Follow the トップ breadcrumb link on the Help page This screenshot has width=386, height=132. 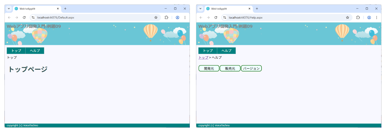coord(203,57)
